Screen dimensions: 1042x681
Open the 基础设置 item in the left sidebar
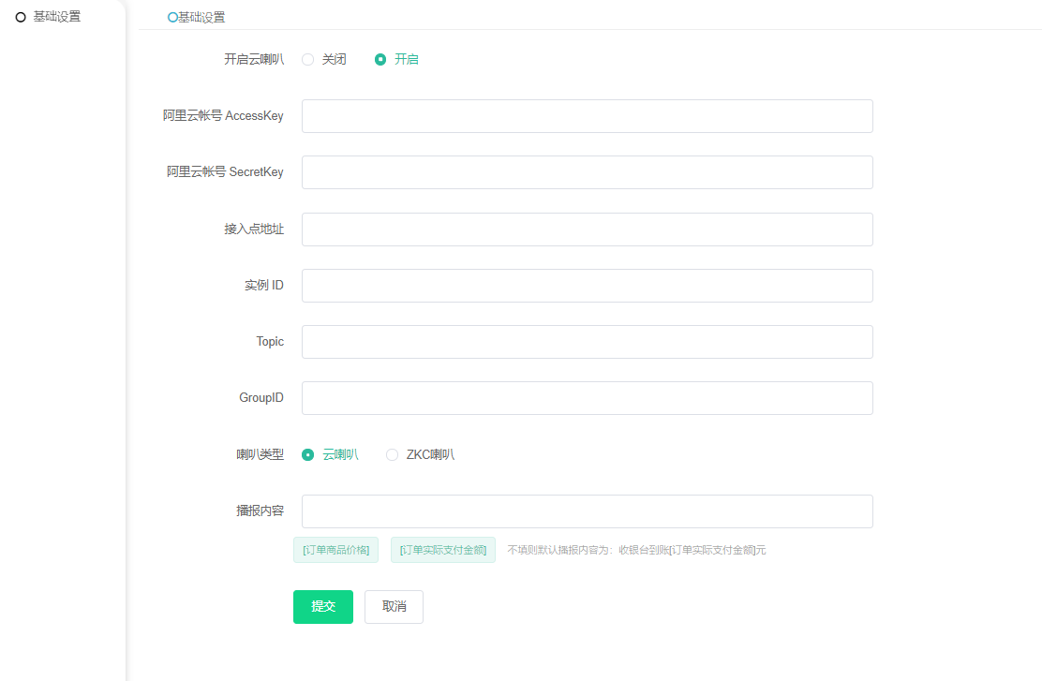coord(56,16)
